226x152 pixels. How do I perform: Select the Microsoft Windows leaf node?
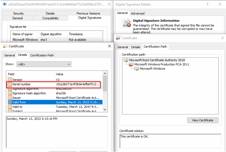(x=152, y=69)
